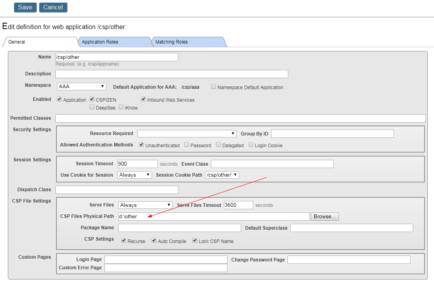Viewport: 434px width, 285px height.
Task: Switch to the Application Roles tab
Action: (x=100, y=42)
